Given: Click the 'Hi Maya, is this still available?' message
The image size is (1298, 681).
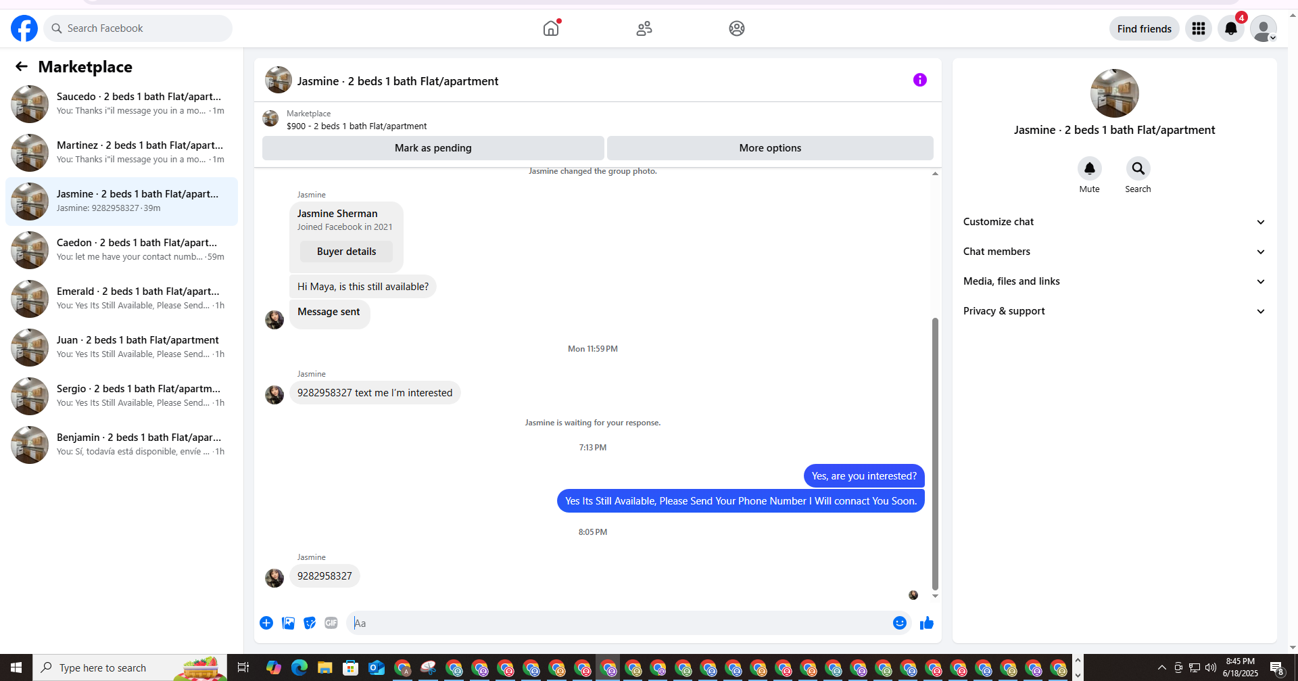Looking at the screenshot, I should (363, 287).
